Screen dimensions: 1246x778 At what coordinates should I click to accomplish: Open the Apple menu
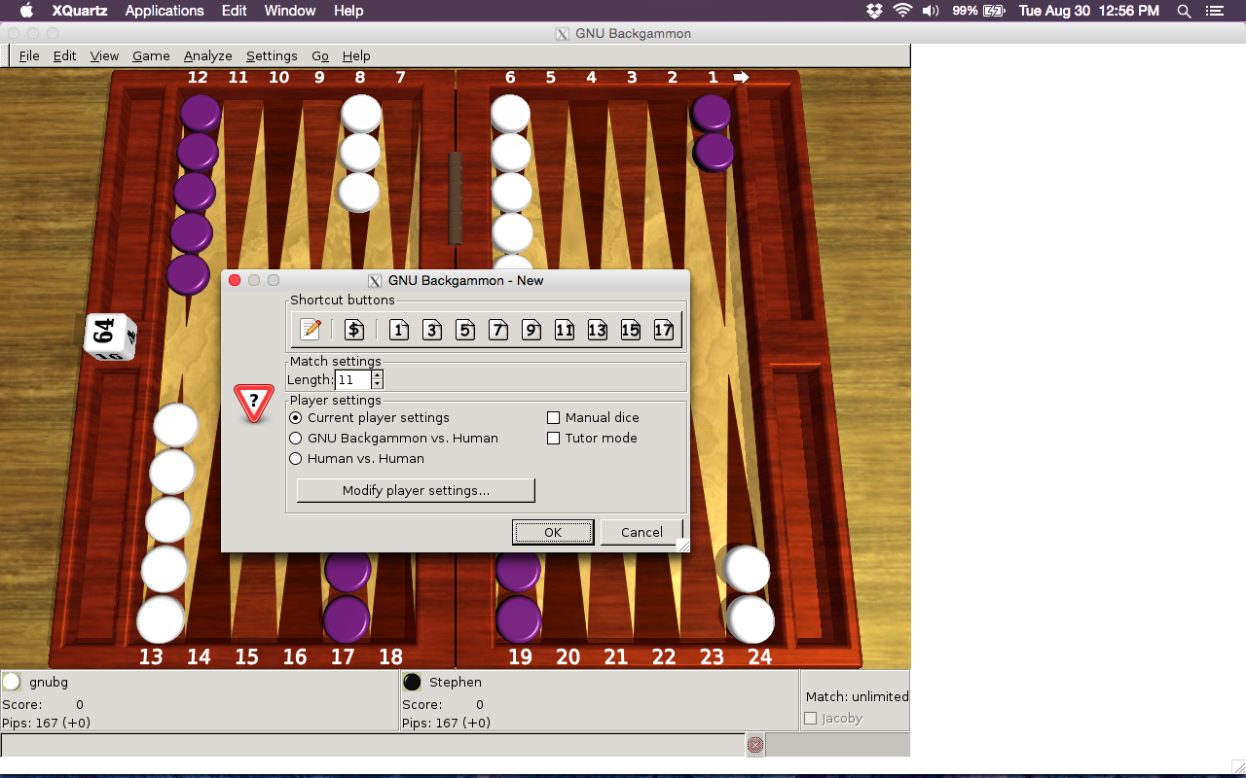click(26, 11)
